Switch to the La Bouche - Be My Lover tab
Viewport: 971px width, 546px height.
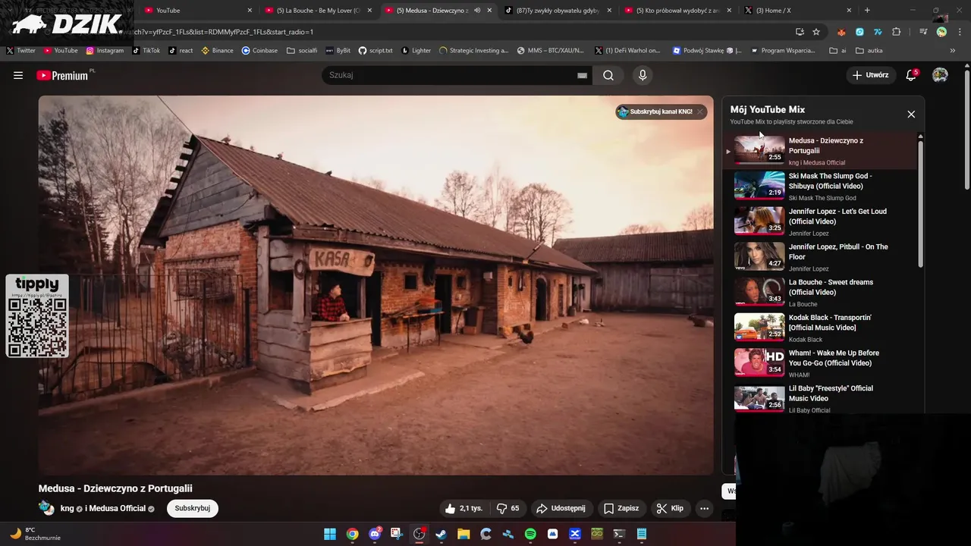(x=317, y=11)
